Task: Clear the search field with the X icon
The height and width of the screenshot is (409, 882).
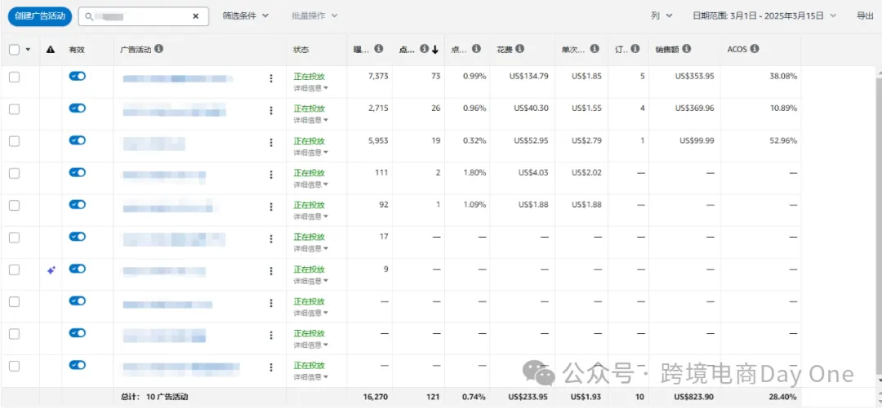Action: (195, 16)
